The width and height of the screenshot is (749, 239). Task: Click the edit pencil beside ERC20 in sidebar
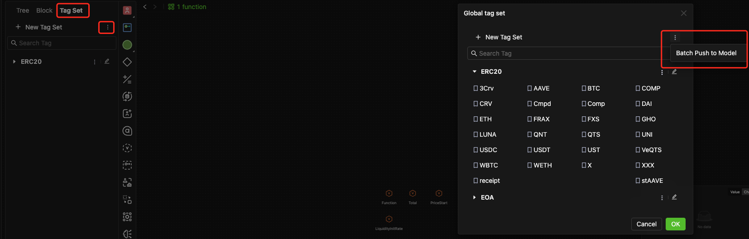(x=107, y=62)
